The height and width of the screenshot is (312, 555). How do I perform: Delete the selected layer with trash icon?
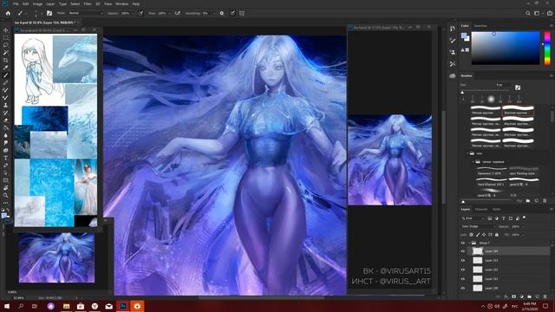point(545,296)
